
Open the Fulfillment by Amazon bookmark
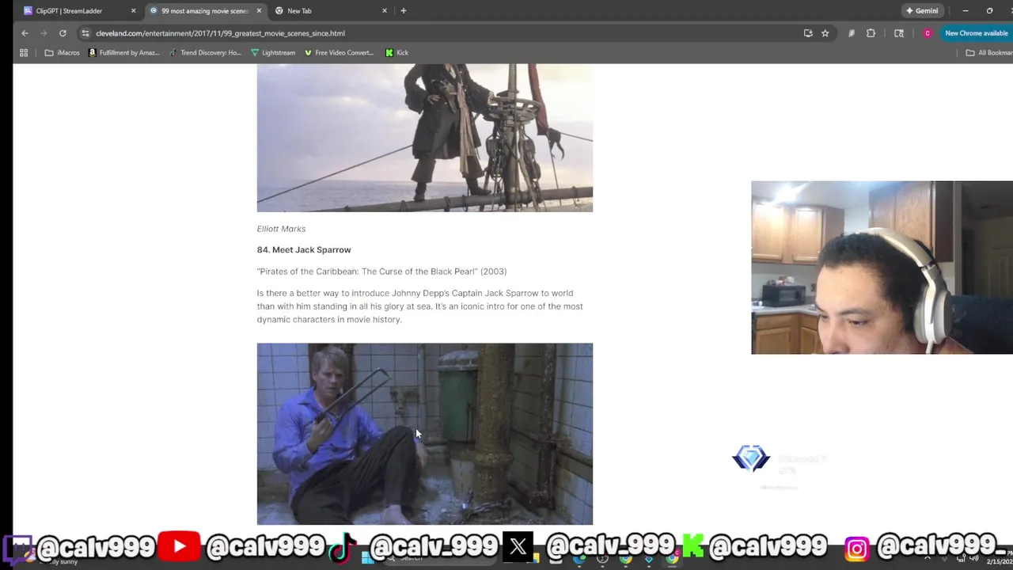[x=124, y=53]
